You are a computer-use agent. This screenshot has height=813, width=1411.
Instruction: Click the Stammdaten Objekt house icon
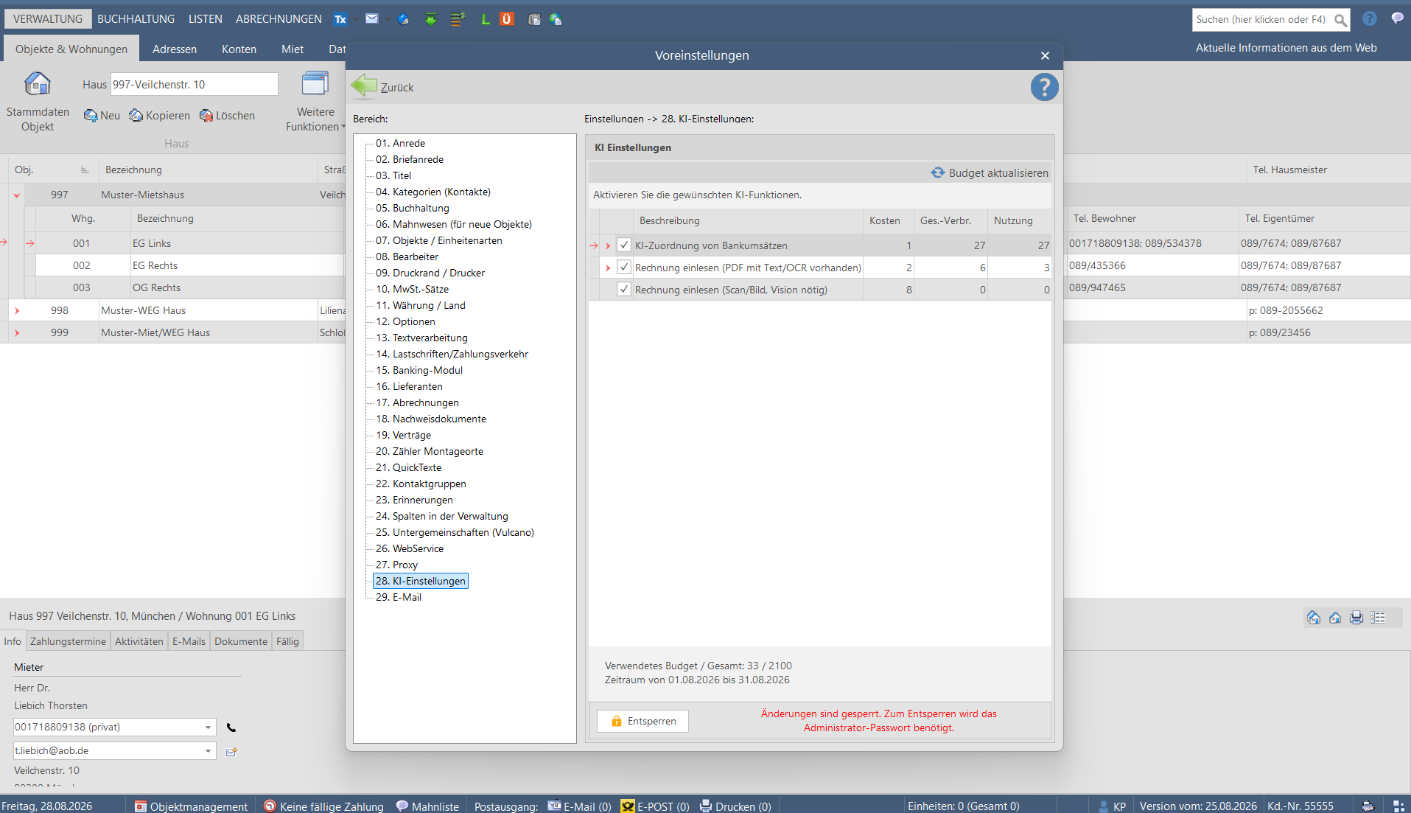[38, 84]
